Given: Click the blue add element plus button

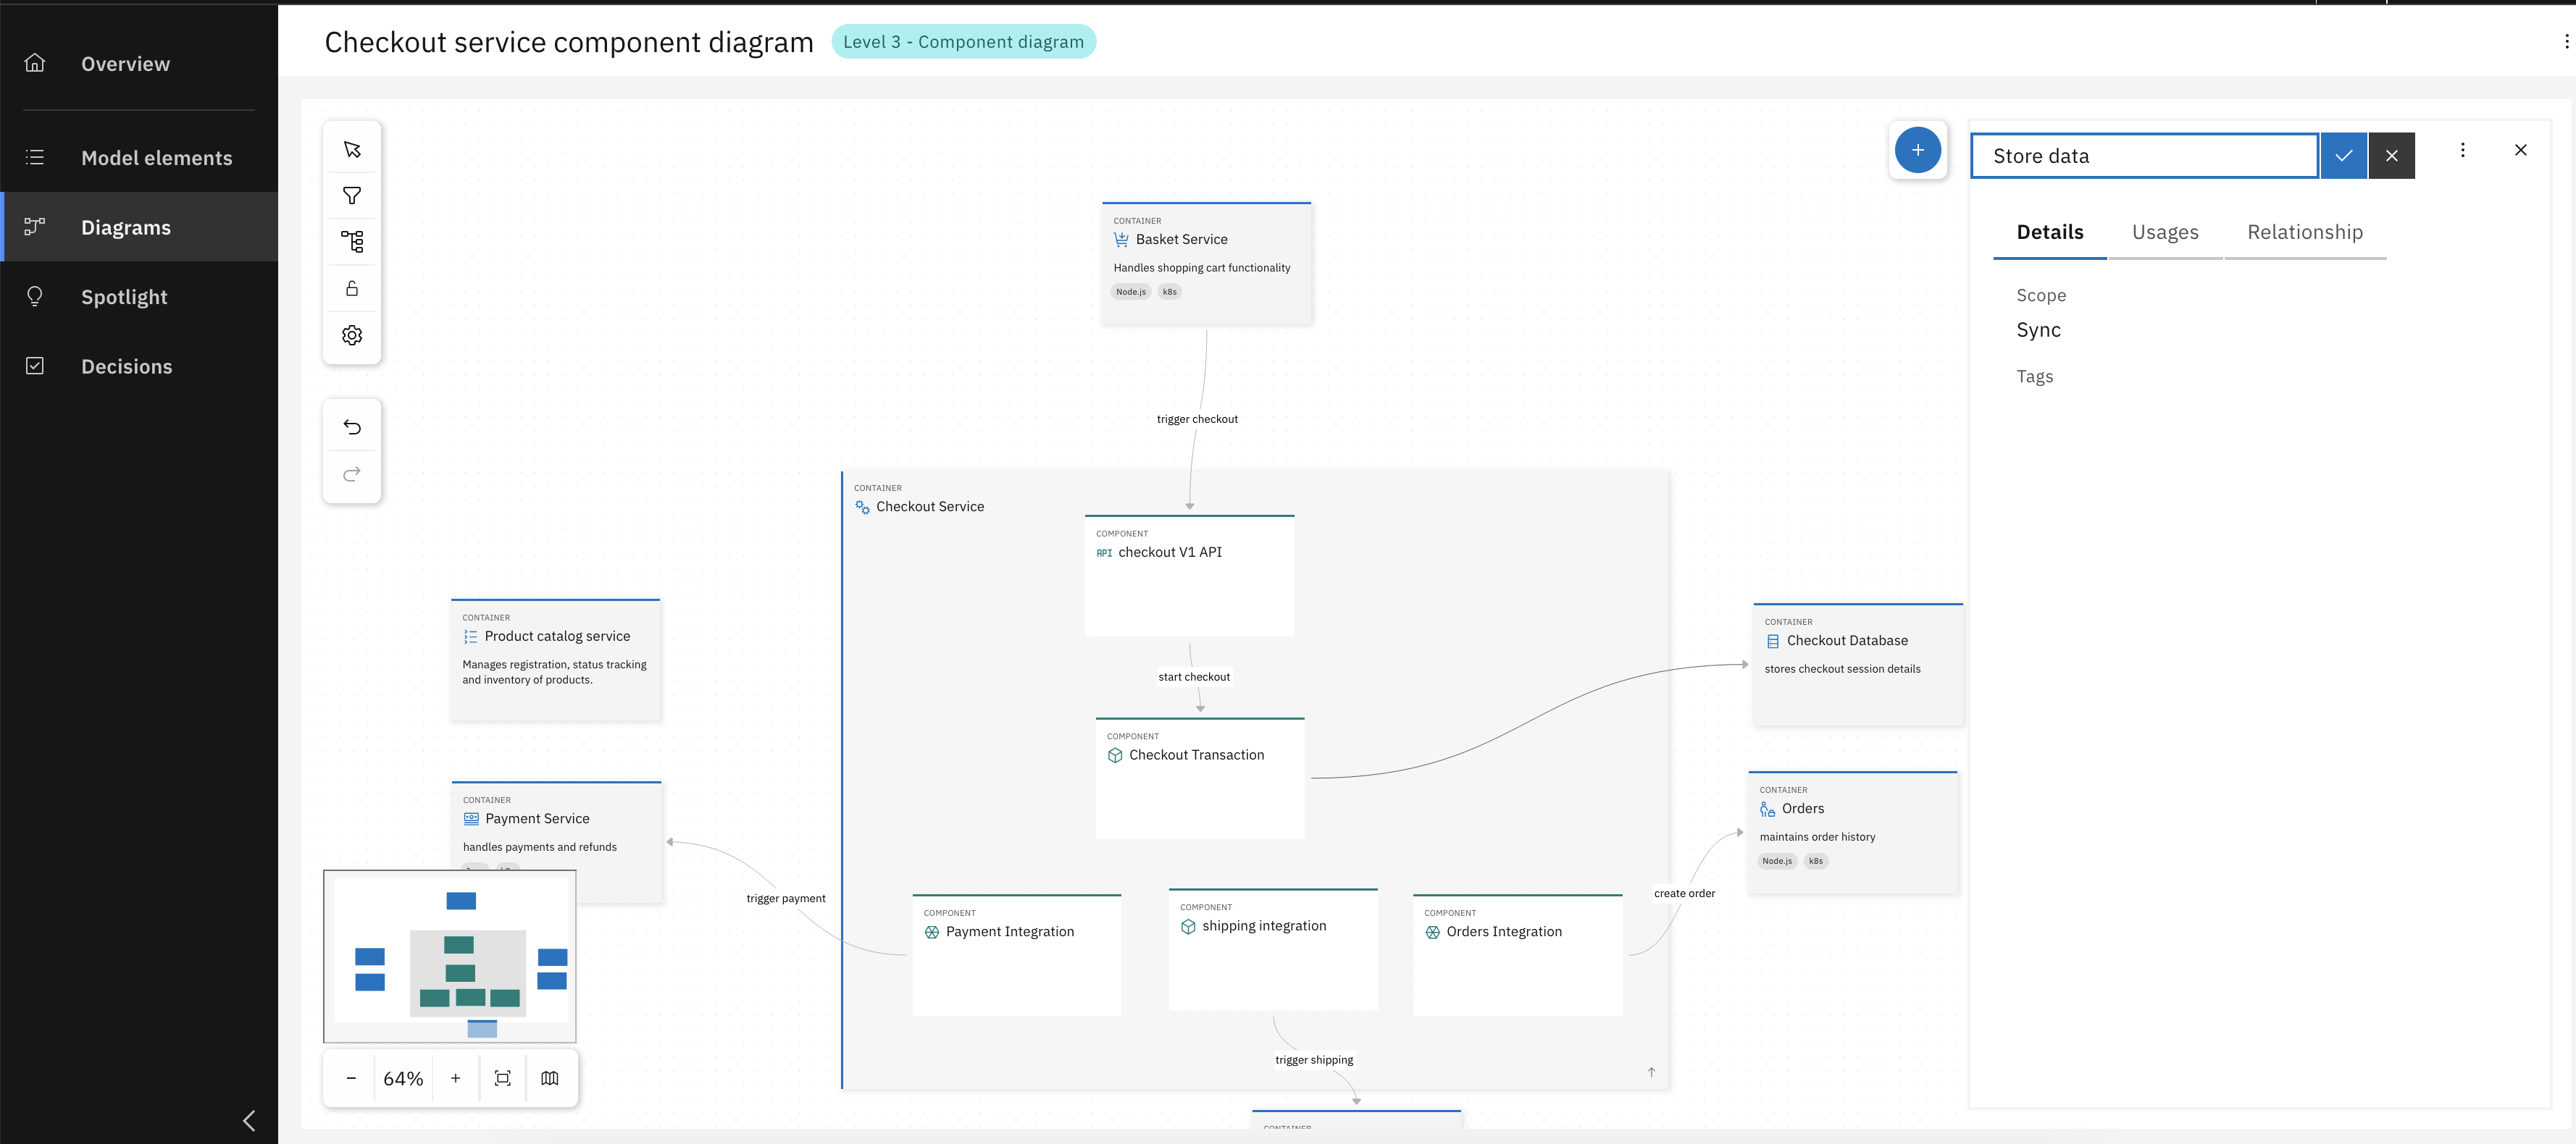Looking at the screenshot, I should (x=1917, y=150).
